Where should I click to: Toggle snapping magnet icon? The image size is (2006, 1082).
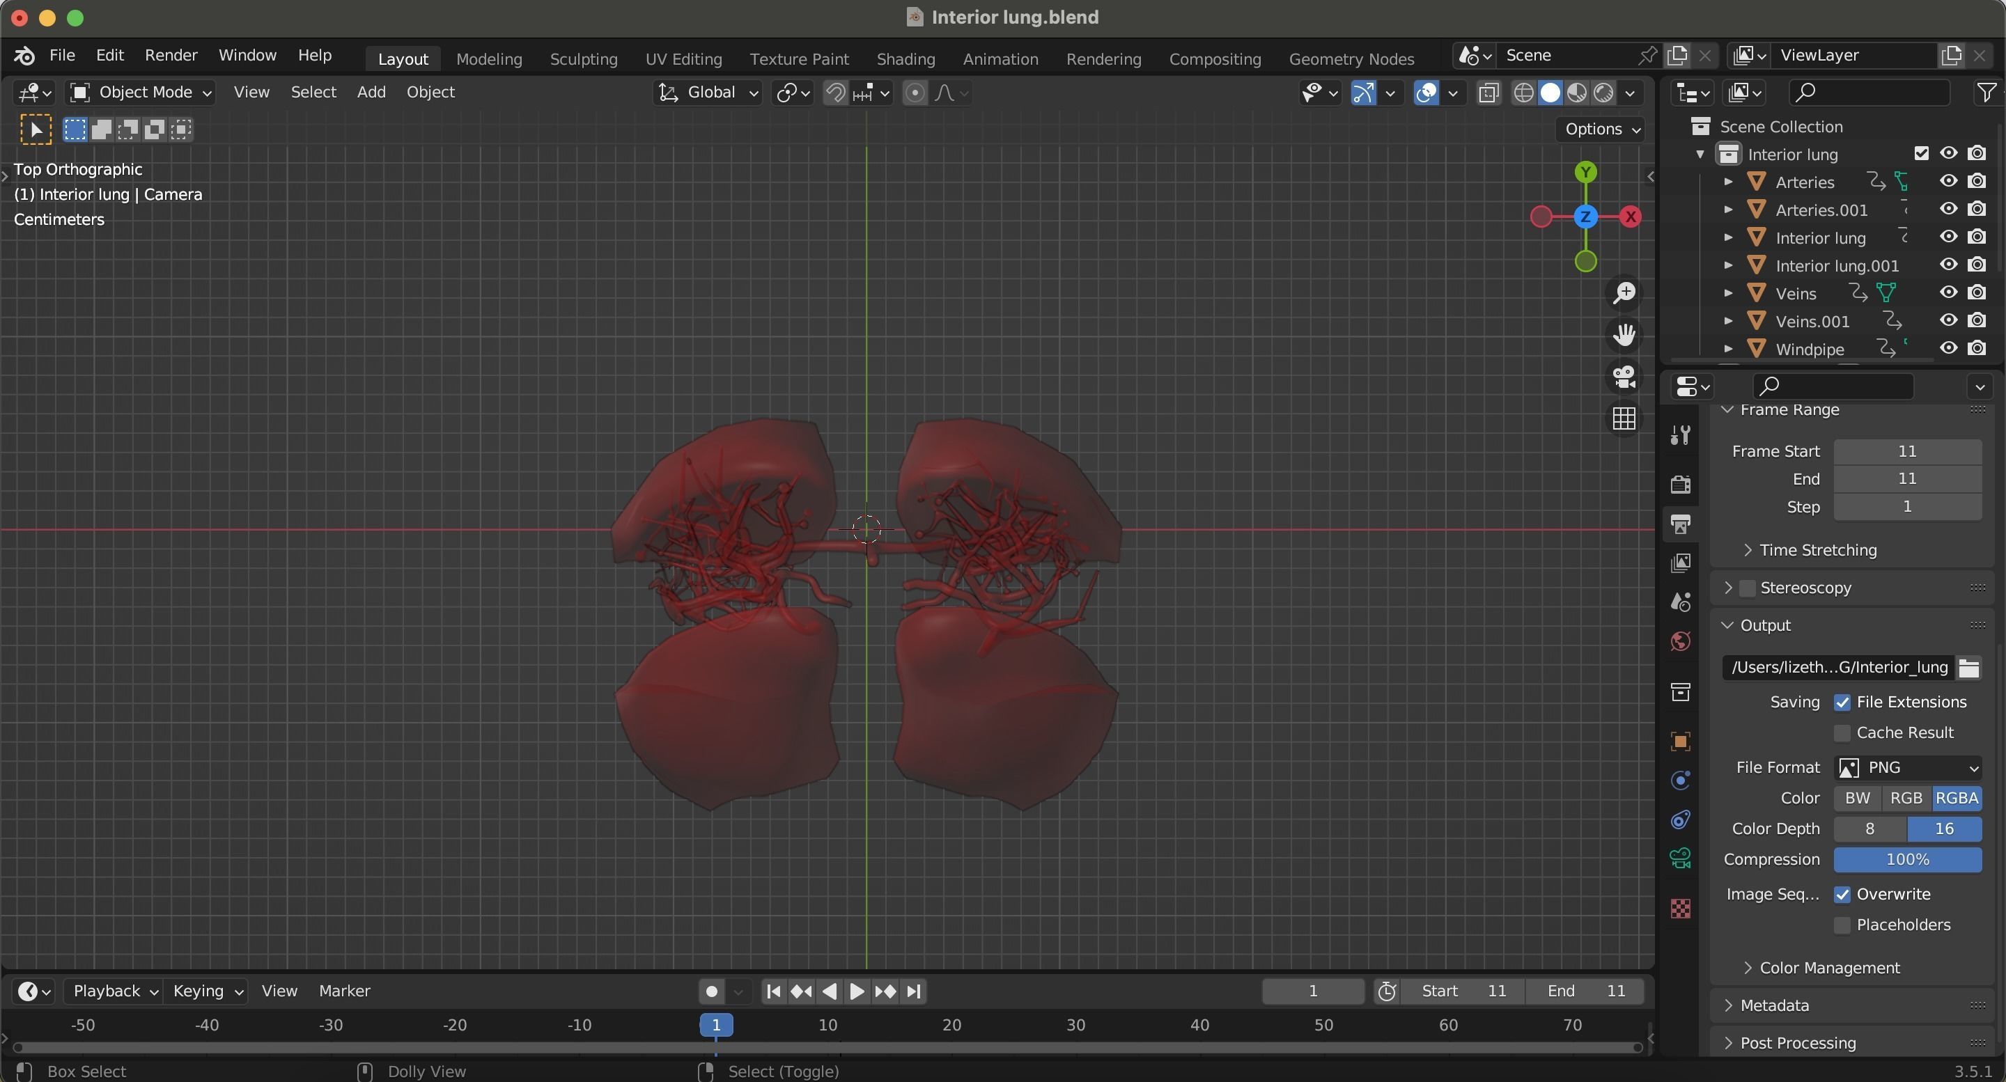point(835,93)
